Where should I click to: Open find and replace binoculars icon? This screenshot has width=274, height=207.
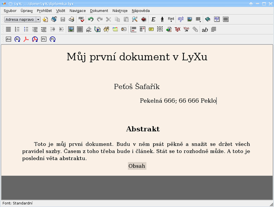[x=135, y=19]
